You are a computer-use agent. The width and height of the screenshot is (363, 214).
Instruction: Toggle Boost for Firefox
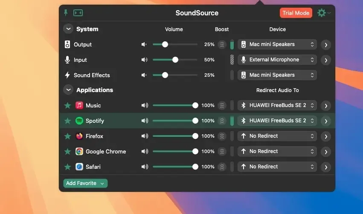click(222, 136)
